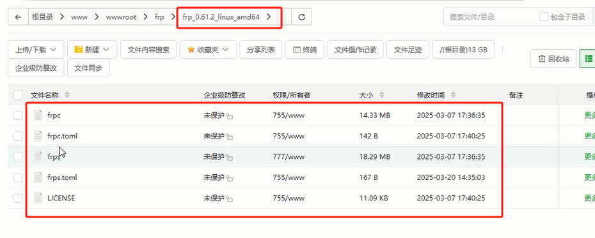Switch to list view mode icon
The width and height of the screenshot is (595, 238).
tap(588, 59)
